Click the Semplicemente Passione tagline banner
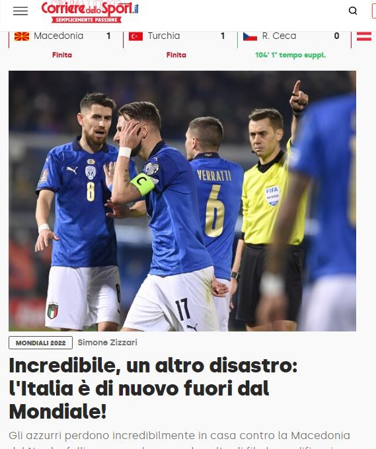The image size is (376, 449). point(87,20)
